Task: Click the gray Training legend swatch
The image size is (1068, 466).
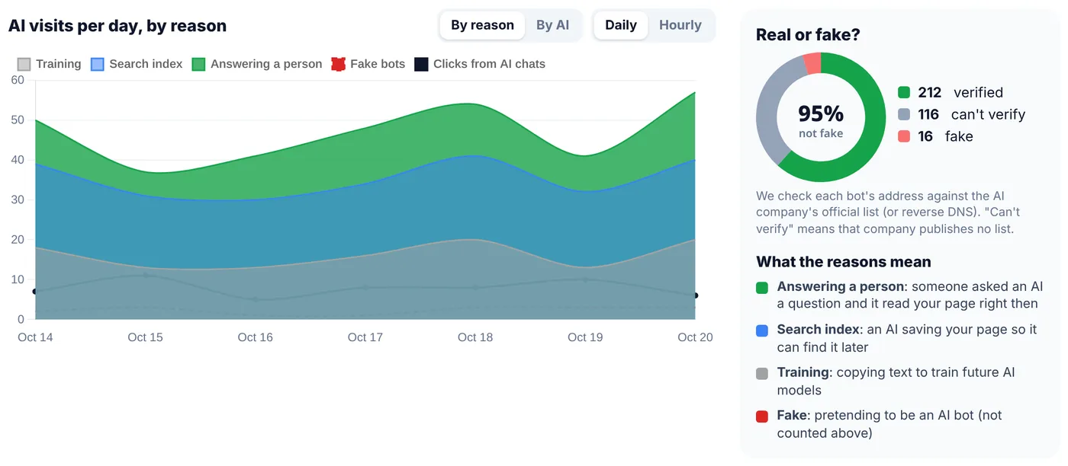Action: pos(24,64)
